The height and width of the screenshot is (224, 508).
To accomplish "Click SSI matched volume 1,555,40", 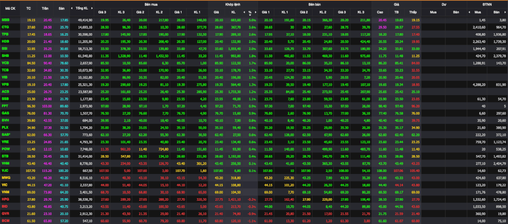I will click(234, 48).
